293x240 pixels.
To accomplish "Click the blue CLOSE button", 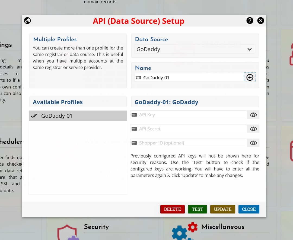I will 249,209.
